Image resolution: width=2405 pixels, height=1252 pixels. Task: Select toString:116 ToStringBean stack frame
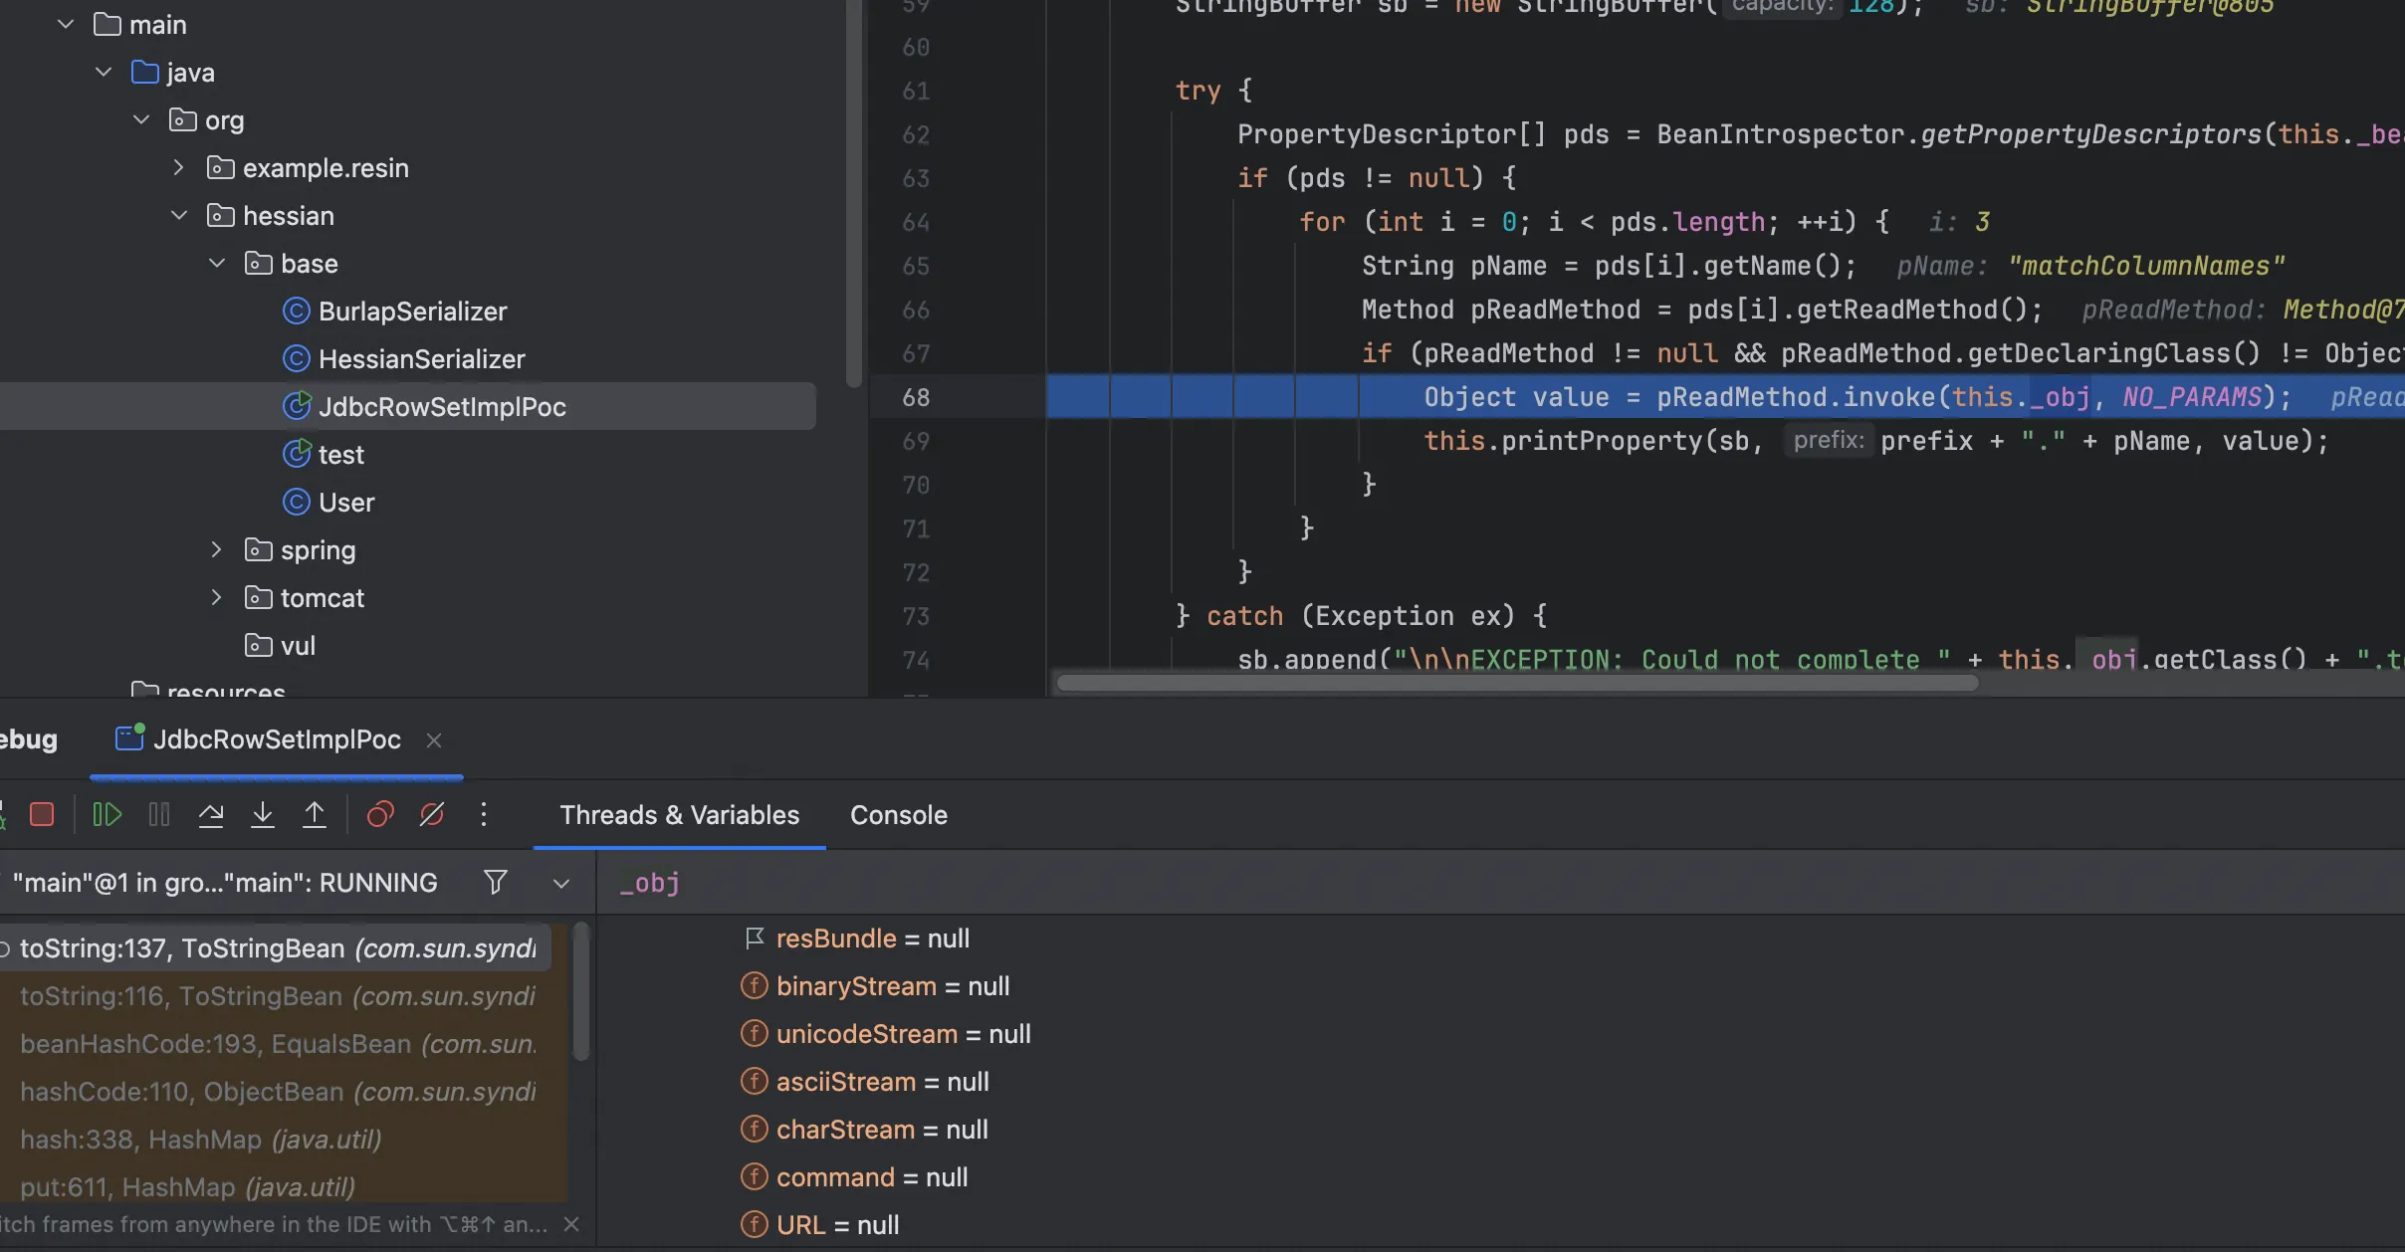click(278, 996)
